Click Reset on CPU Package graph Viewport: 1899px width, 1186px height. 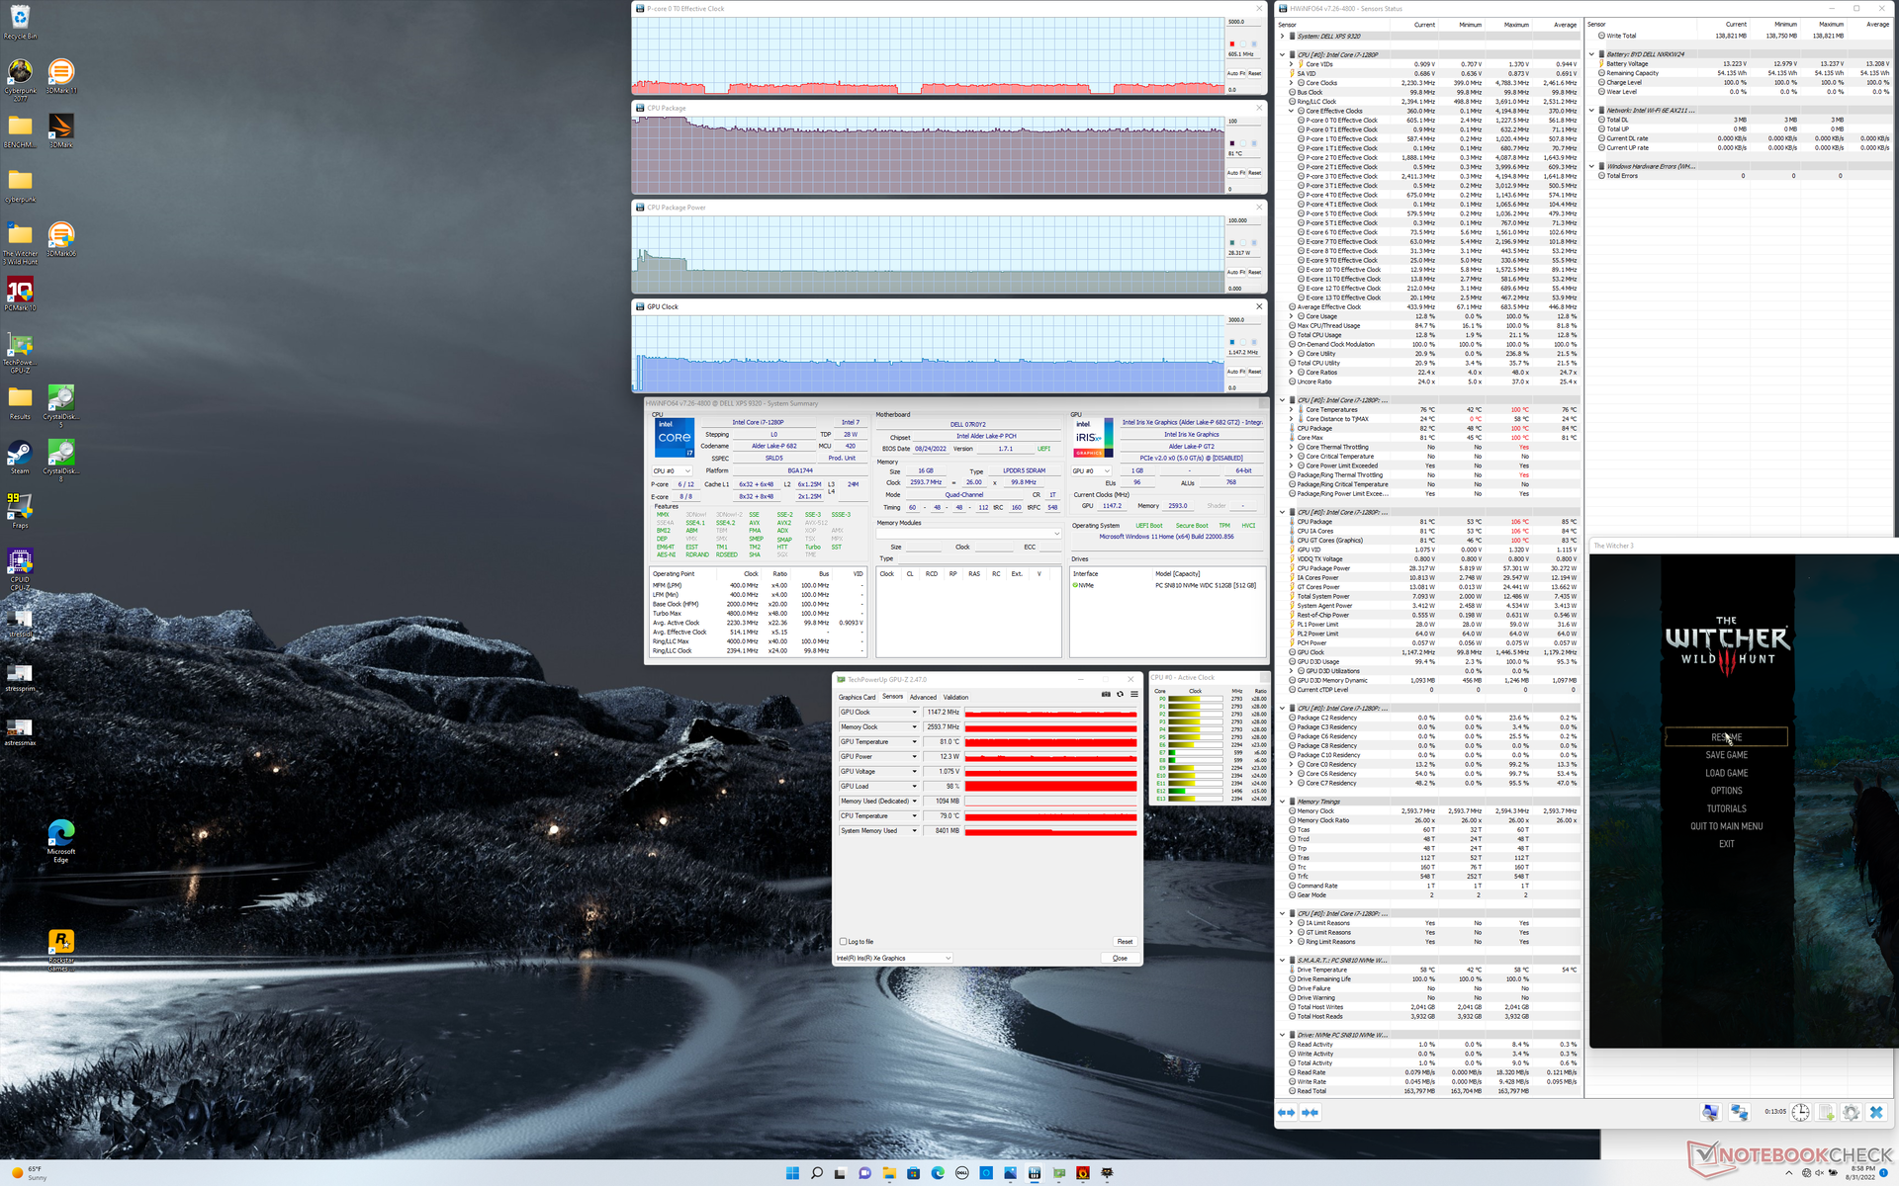point(1254,173)
